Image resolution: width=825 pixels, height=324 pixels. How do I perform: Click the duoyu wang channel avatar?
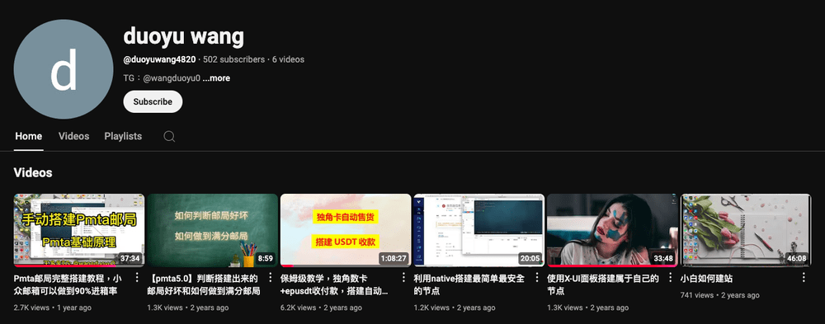coord(64,69)
